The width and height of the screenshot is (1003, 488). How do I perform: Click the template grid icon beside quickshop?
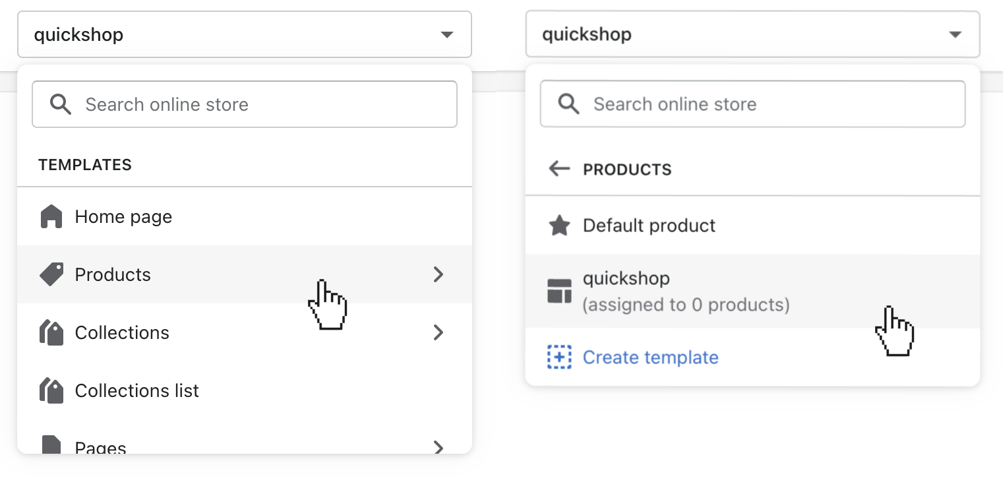point(559,290)
